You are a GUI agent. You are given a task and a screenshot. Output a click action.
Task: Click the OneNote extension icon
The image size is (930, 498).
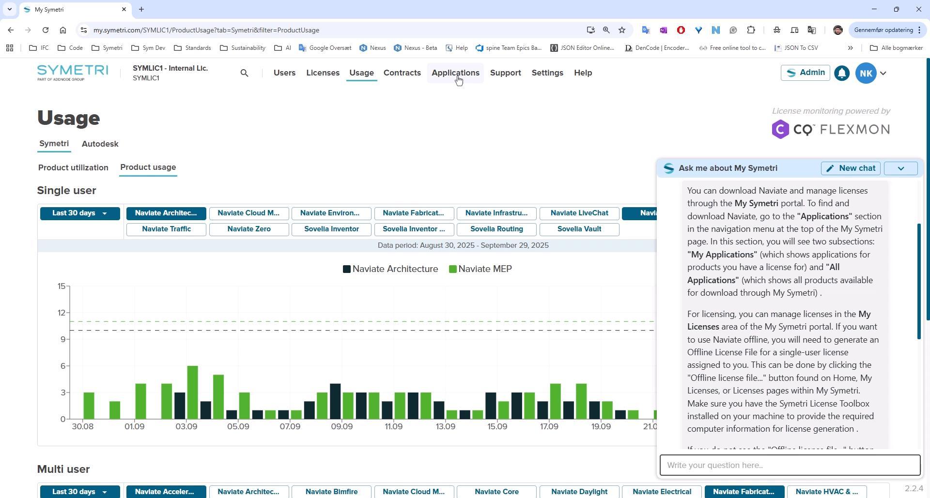point(663,30)
